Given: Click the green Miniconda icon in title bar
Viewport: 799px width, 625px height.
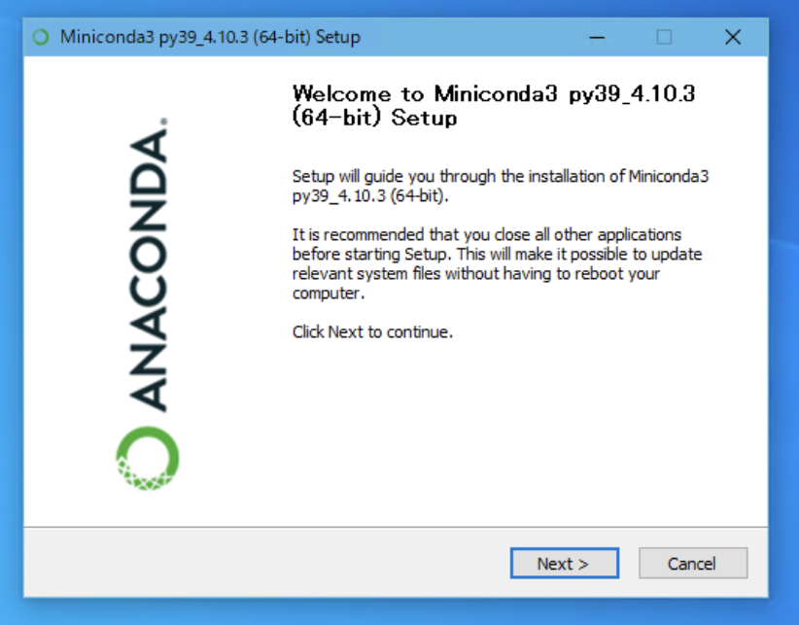Looking at the screenshot, I should (x=41, y=37).
